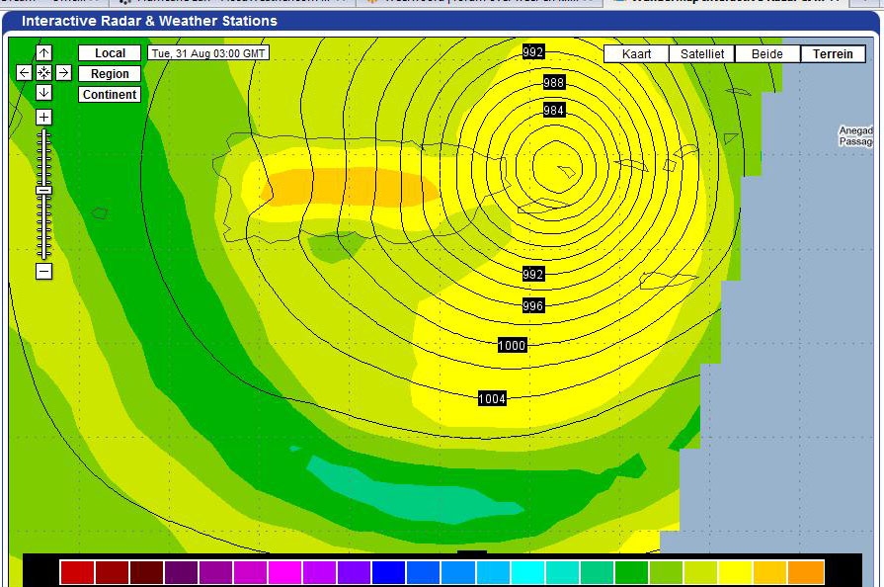Pan the map right with the right arrow
The height and width of the screenshot is (587, 884).
[x=63, y=73]
